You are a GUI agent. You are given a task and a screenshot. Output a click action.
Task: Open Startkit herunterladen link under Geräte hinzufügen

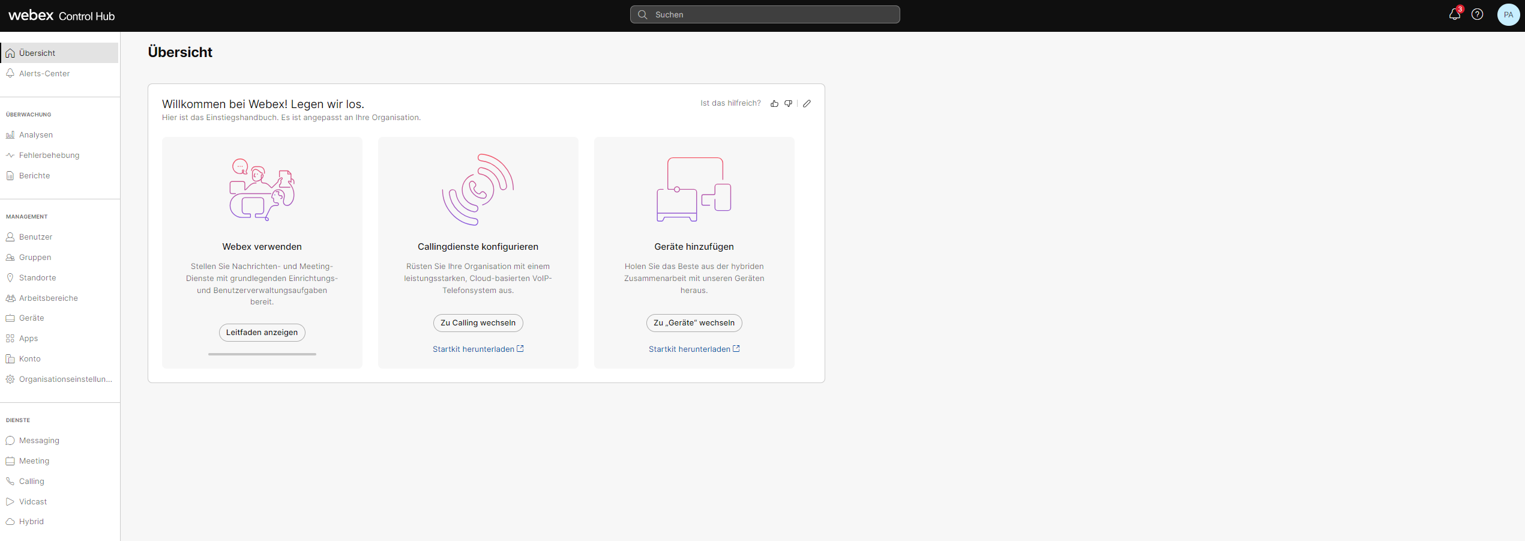(x=694, y=349)
